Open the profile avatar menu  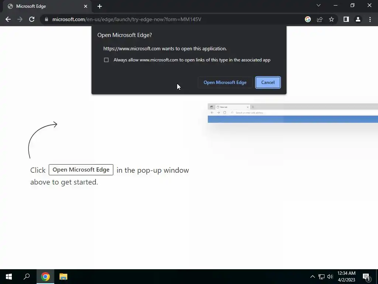(358, 19)
